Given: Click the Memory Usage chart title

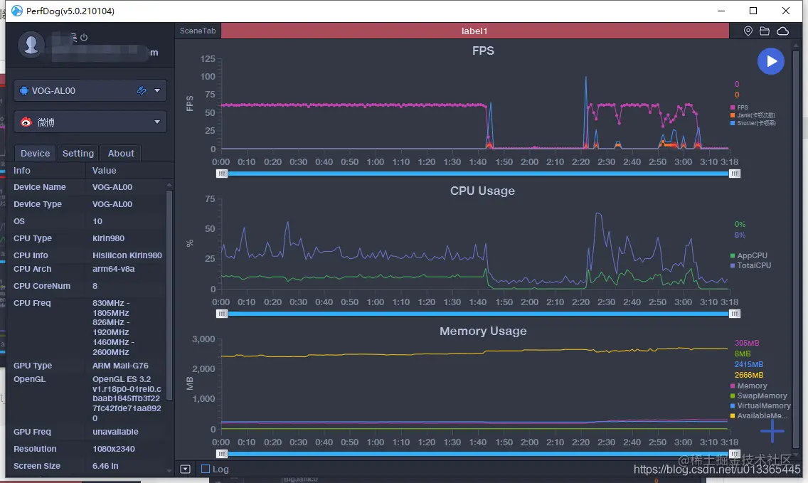Looking at the screenshot, I should coord(483,331).
